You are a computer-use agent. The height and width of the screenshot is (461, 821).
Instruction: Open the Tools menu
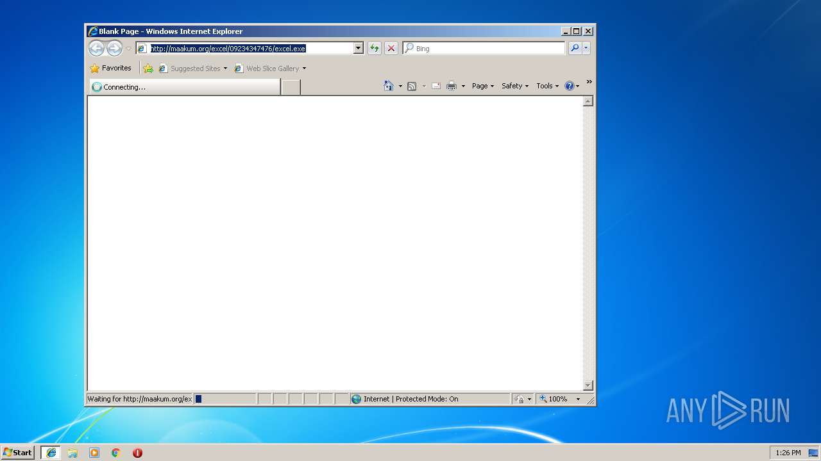tap(547, 86)
